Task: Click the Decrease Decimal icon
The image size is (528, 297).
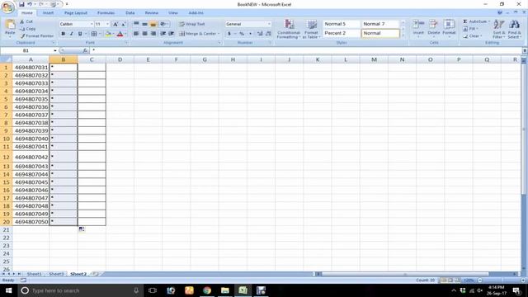Action: point(268,34)
